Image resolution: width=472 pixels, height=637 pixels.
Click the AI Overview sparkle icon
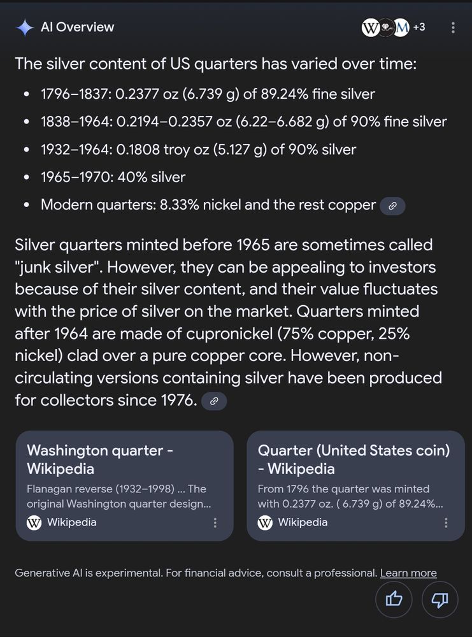pyautogui.click(x=24, y=27)
